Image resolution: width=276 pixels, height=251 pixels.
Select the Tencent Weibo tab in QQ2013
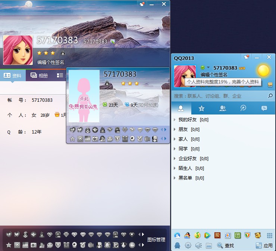click(243, 108)
